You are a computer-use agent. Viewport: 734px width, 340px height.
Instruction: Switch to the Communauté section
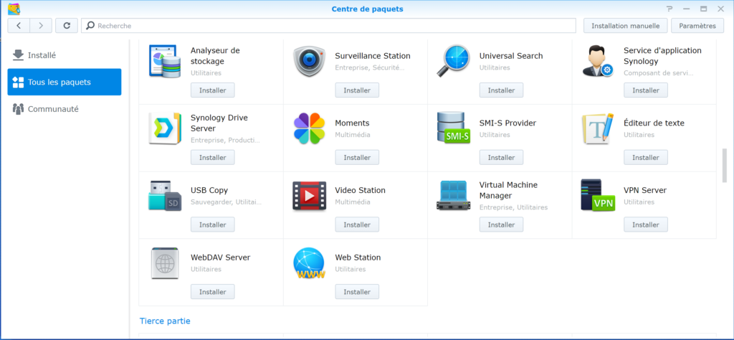coord(53,109)
